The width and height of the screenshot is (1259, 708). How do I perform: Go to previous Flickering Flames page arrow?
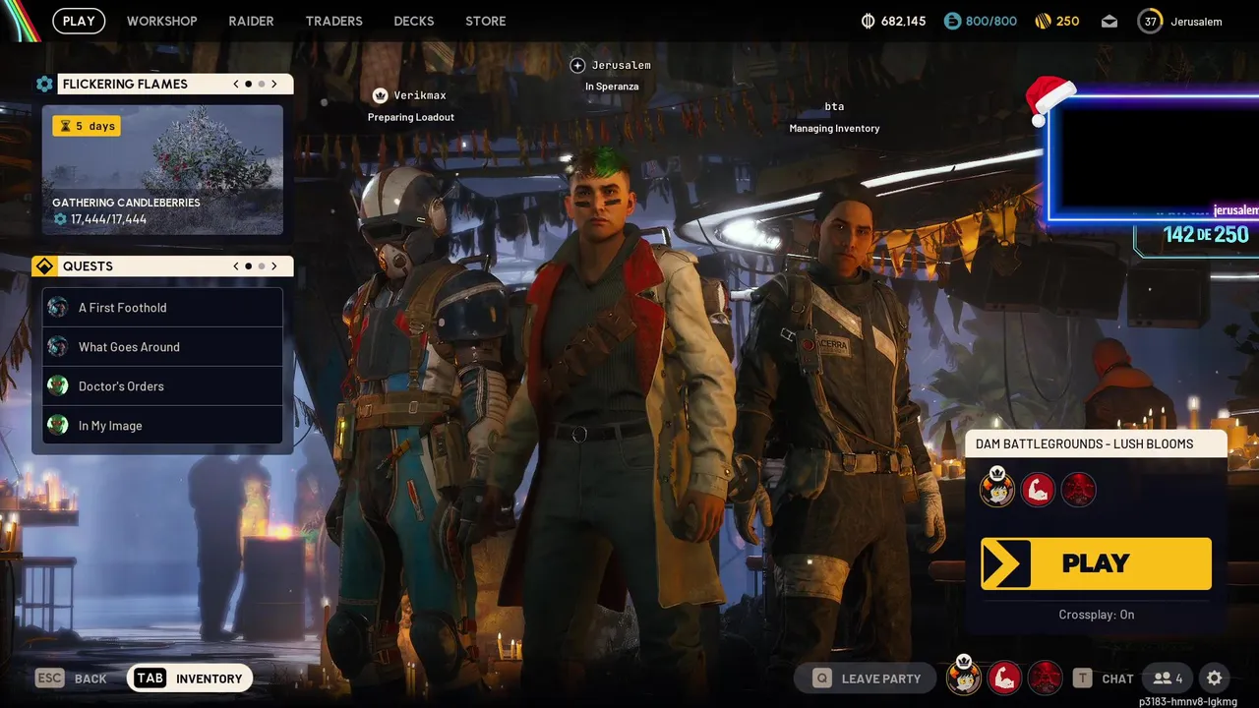point(236,84)
